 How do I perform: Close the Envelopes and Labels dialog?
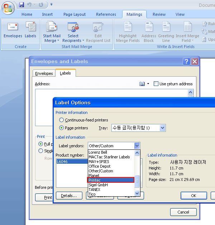point(195,62)
